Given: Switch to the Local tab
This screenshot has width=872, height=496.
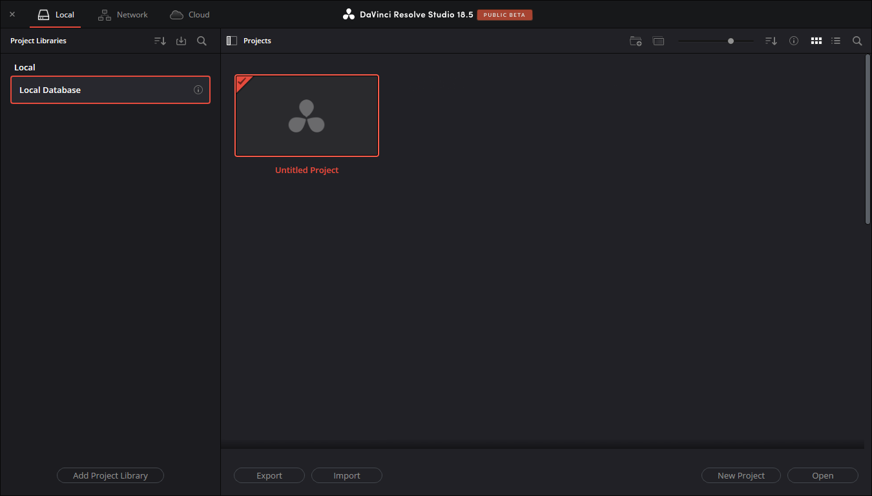Looking at the screenshot, I should (56, 14).
